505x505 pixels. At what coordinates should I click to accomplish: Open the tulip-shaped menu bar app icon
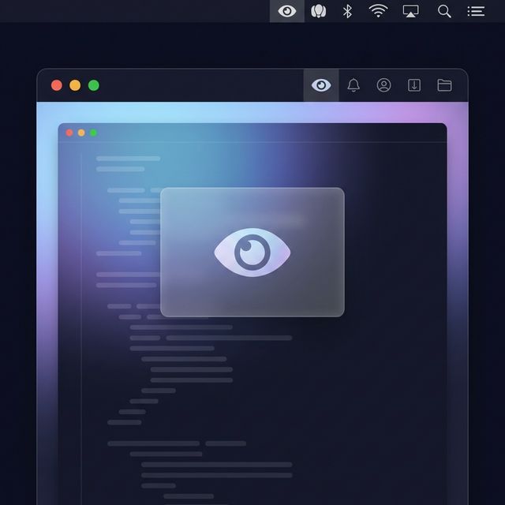pyautogui.click(x=318, y=11)
